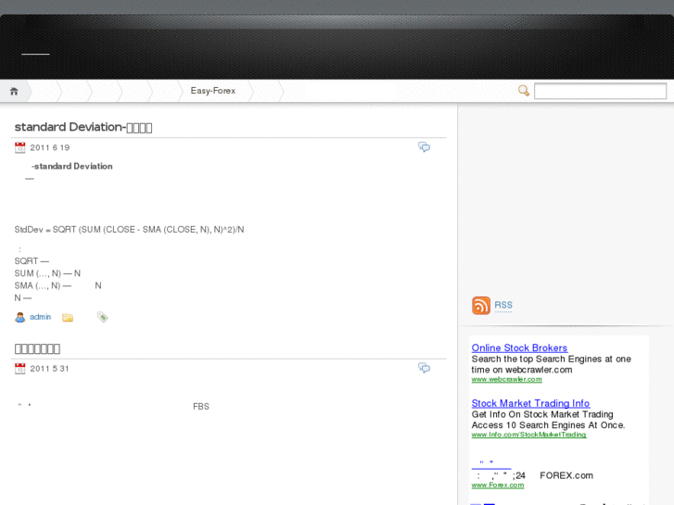Screen dimensions: 674x505
Task: Open comments for the 2011 5 31 post
Action: tap(424, 368)
